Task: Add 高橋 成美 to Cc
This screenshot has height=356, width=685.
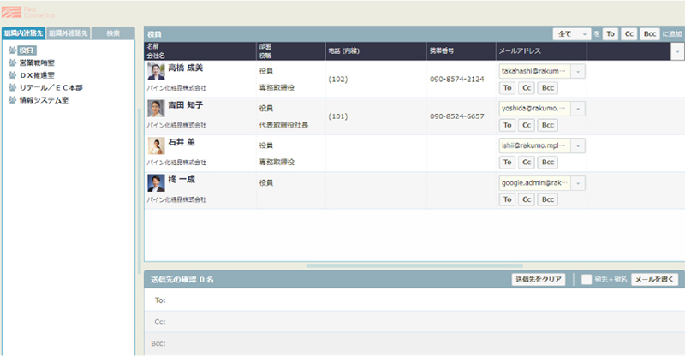Action: point(527,88)
